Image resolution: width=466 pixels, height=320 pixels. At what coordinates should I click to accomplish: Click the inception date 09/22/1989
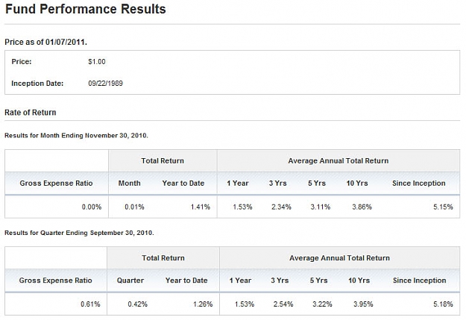(x=106, y=84)
